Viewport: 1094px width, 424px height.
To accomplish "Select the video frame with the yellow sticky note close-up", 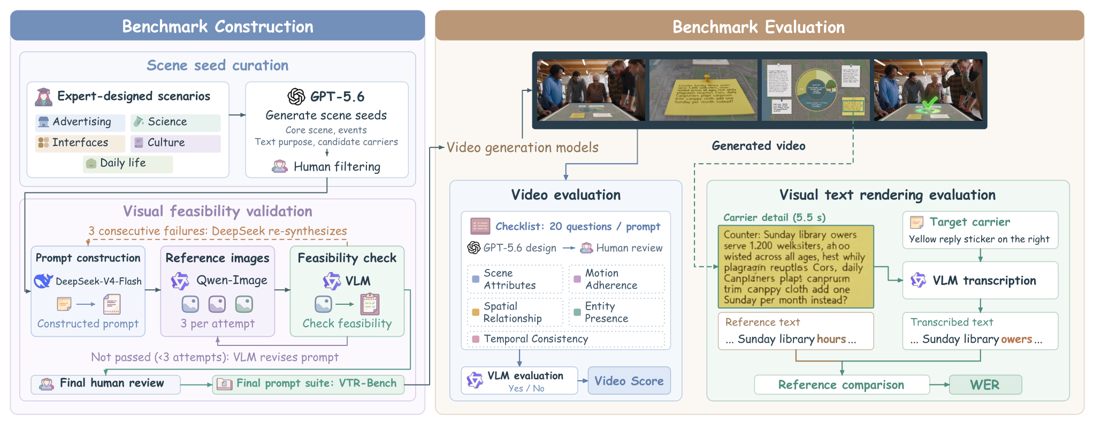I will (x=703, y=90).
